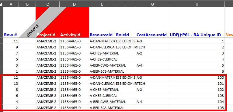Click cell showing Row # 11
Viewport: 233px width, 112px height.
11,41
